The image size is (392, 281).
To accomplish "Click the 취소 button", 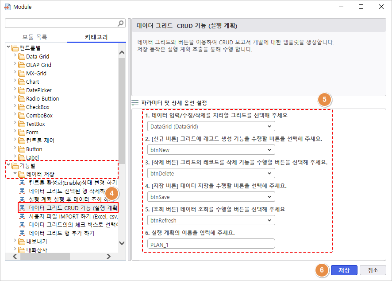I will pyautogui.click(x=373, y=270).
